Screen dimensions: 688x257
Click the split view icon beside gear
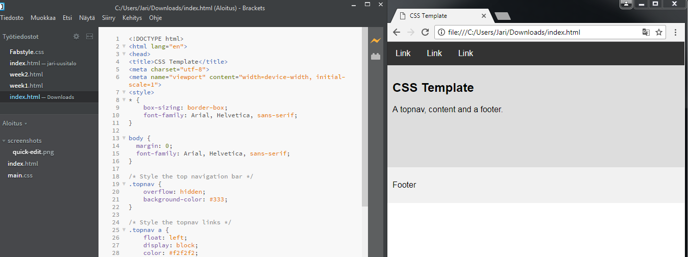89,37
